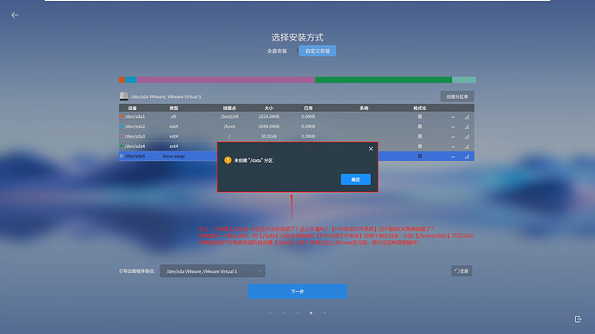This screenshot has width=595, height=334.
Task: Click the highlighted fourth step indicator dot
Action: pos(311,313)
